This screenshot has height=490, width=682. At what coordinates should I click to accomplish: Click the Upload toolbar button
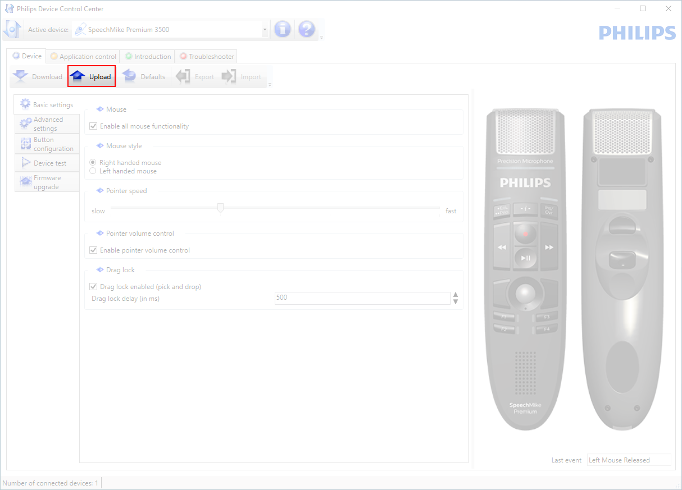[92, 76]
